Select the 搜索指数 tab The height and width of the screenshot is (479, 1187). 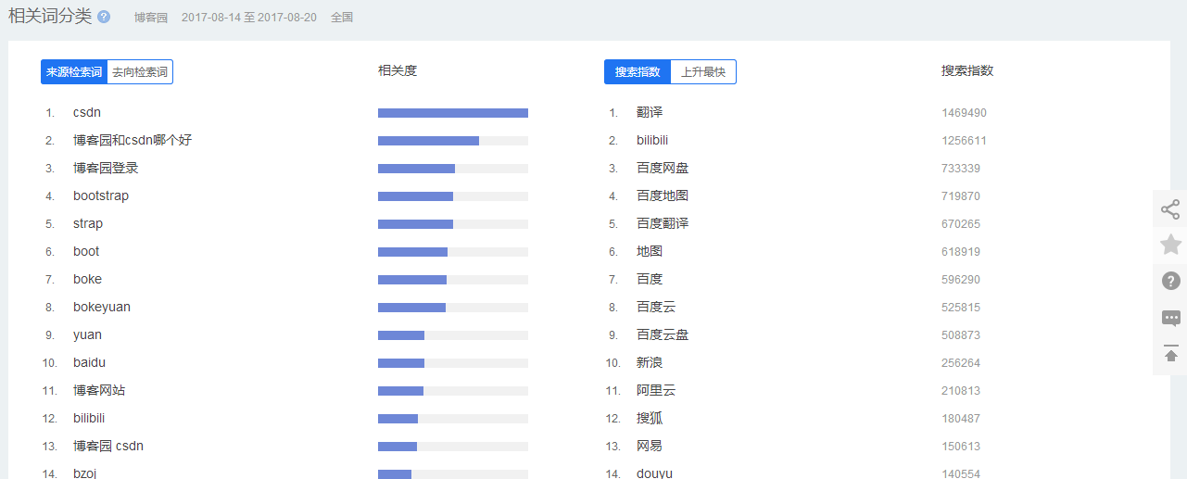pyautogui.click(x=638, y=71)
